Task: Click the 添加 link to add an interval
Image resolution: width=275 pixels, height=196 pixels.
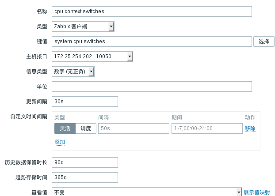Action: 60,142
